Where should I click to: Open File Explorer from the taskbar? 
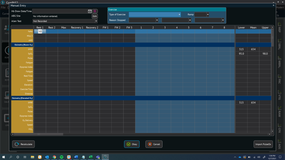[x=33, y=157]
